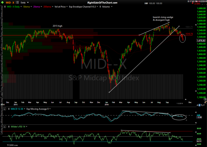Screen dimensions: 207x147
Task: Click the Sep 2016 label on time axis
Action: tap(167, 102)
